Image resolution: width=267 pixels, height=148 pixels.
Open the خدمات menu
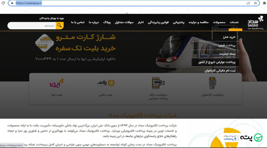coord(234,22)
